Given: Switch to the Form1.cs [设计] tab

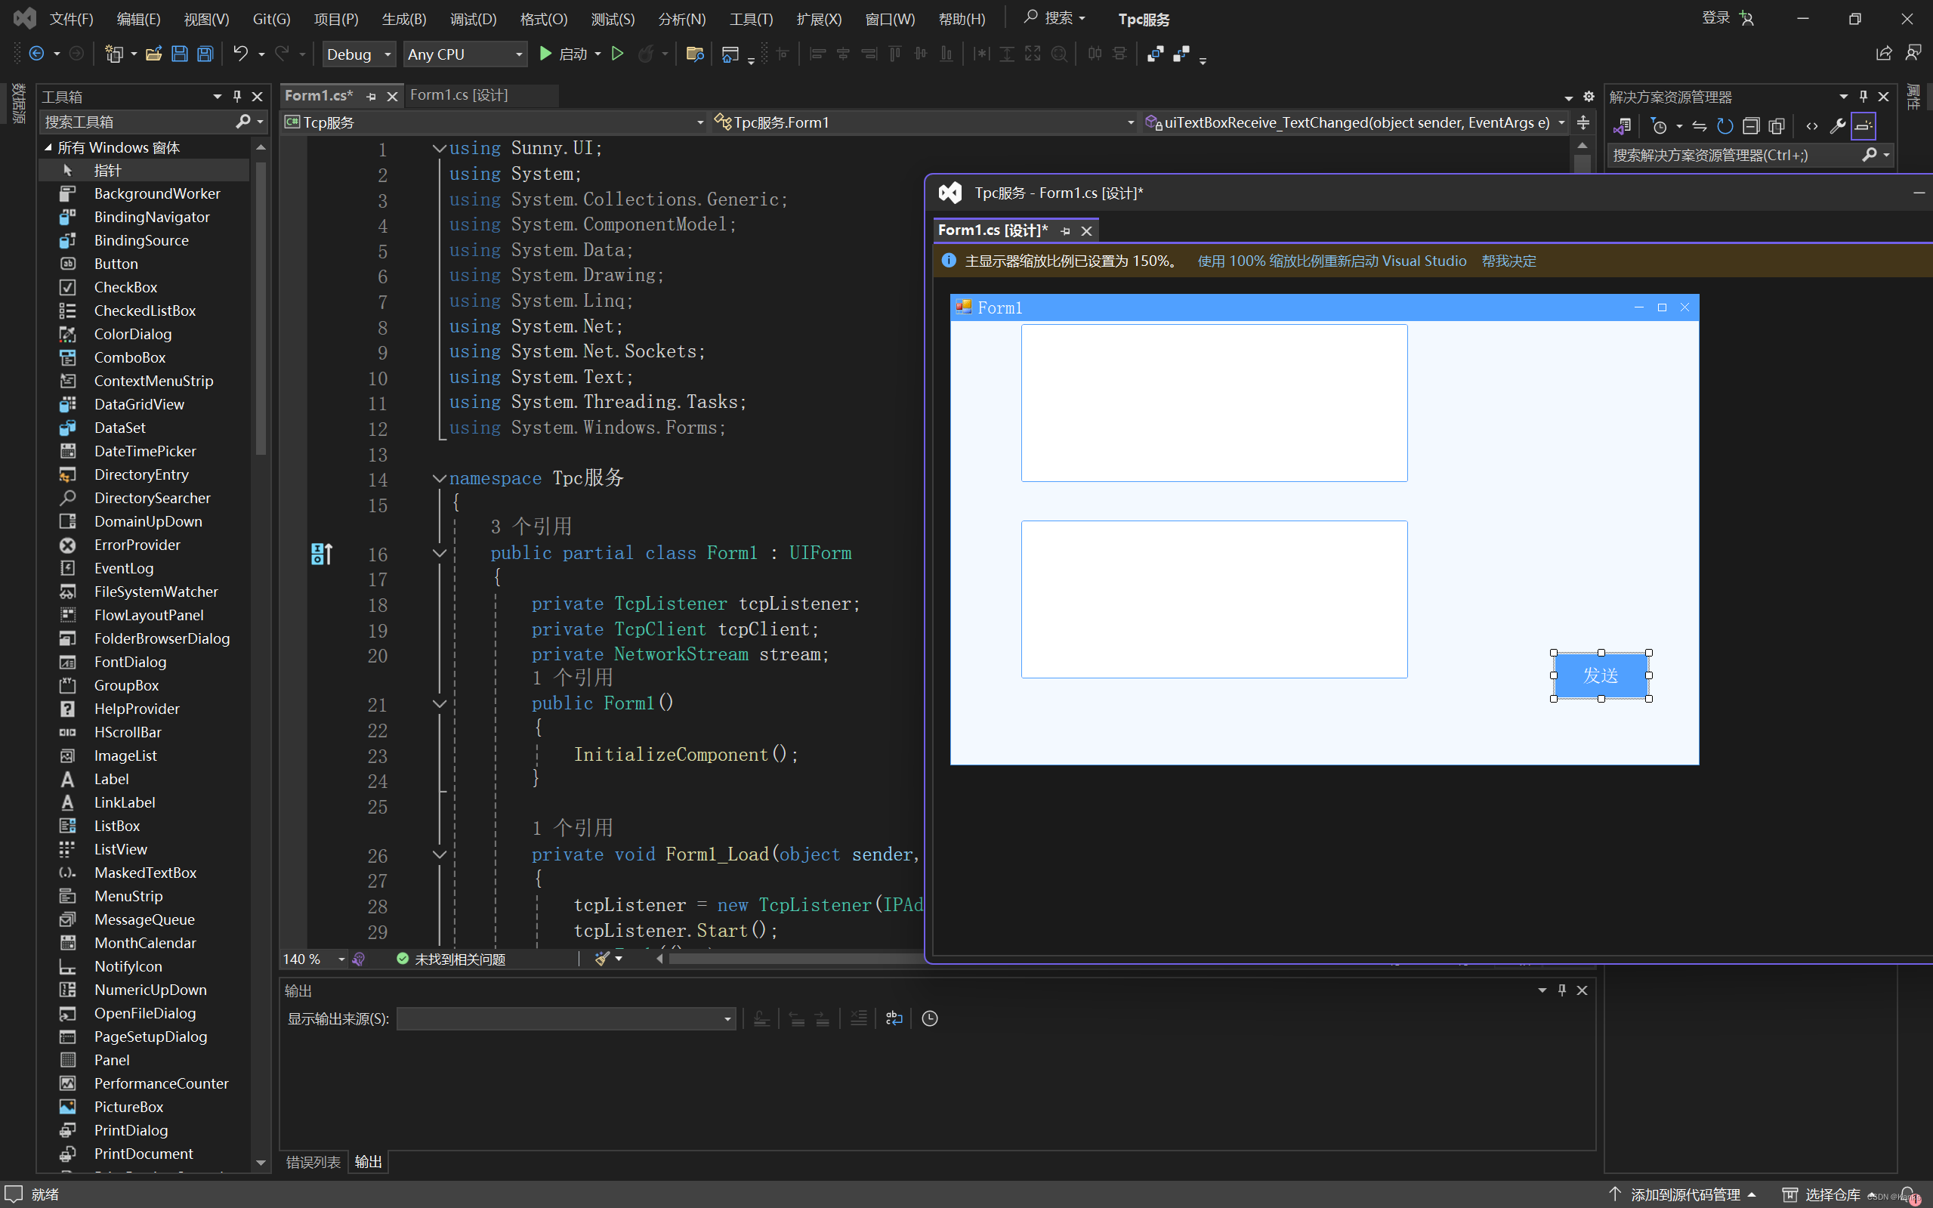Looking at the screenshot, I should (459, 95).
